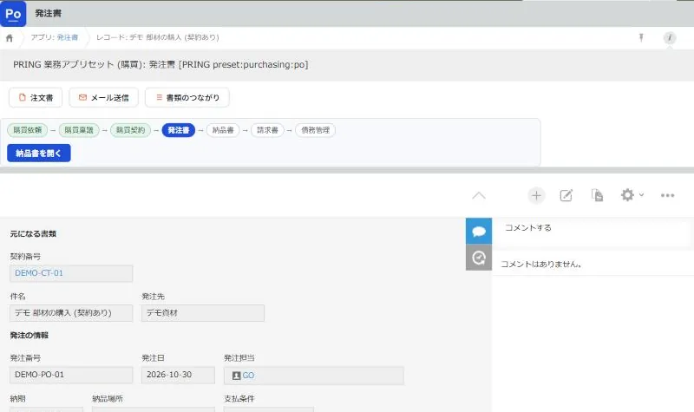
Task: Open the three-dots more options menu
Action: click(x=667, y=195)
